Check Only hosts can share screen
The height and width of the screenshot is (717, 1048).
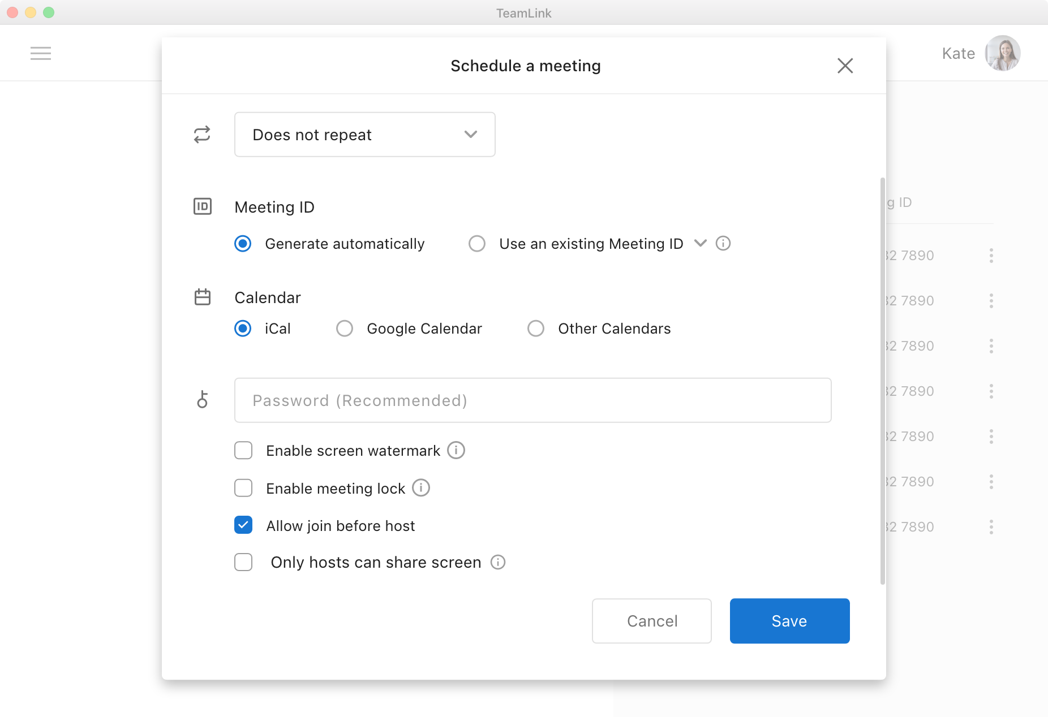[243, 562]
